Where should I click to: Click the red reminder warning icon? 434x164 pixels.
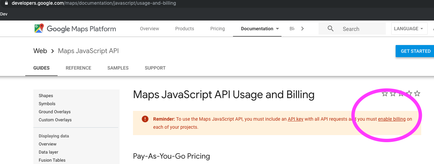pyautogui.click(x=145, y=119)
